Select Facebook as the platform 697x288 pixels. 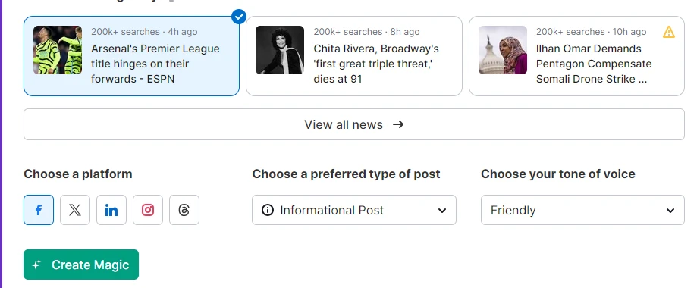[x=39, y=210]
